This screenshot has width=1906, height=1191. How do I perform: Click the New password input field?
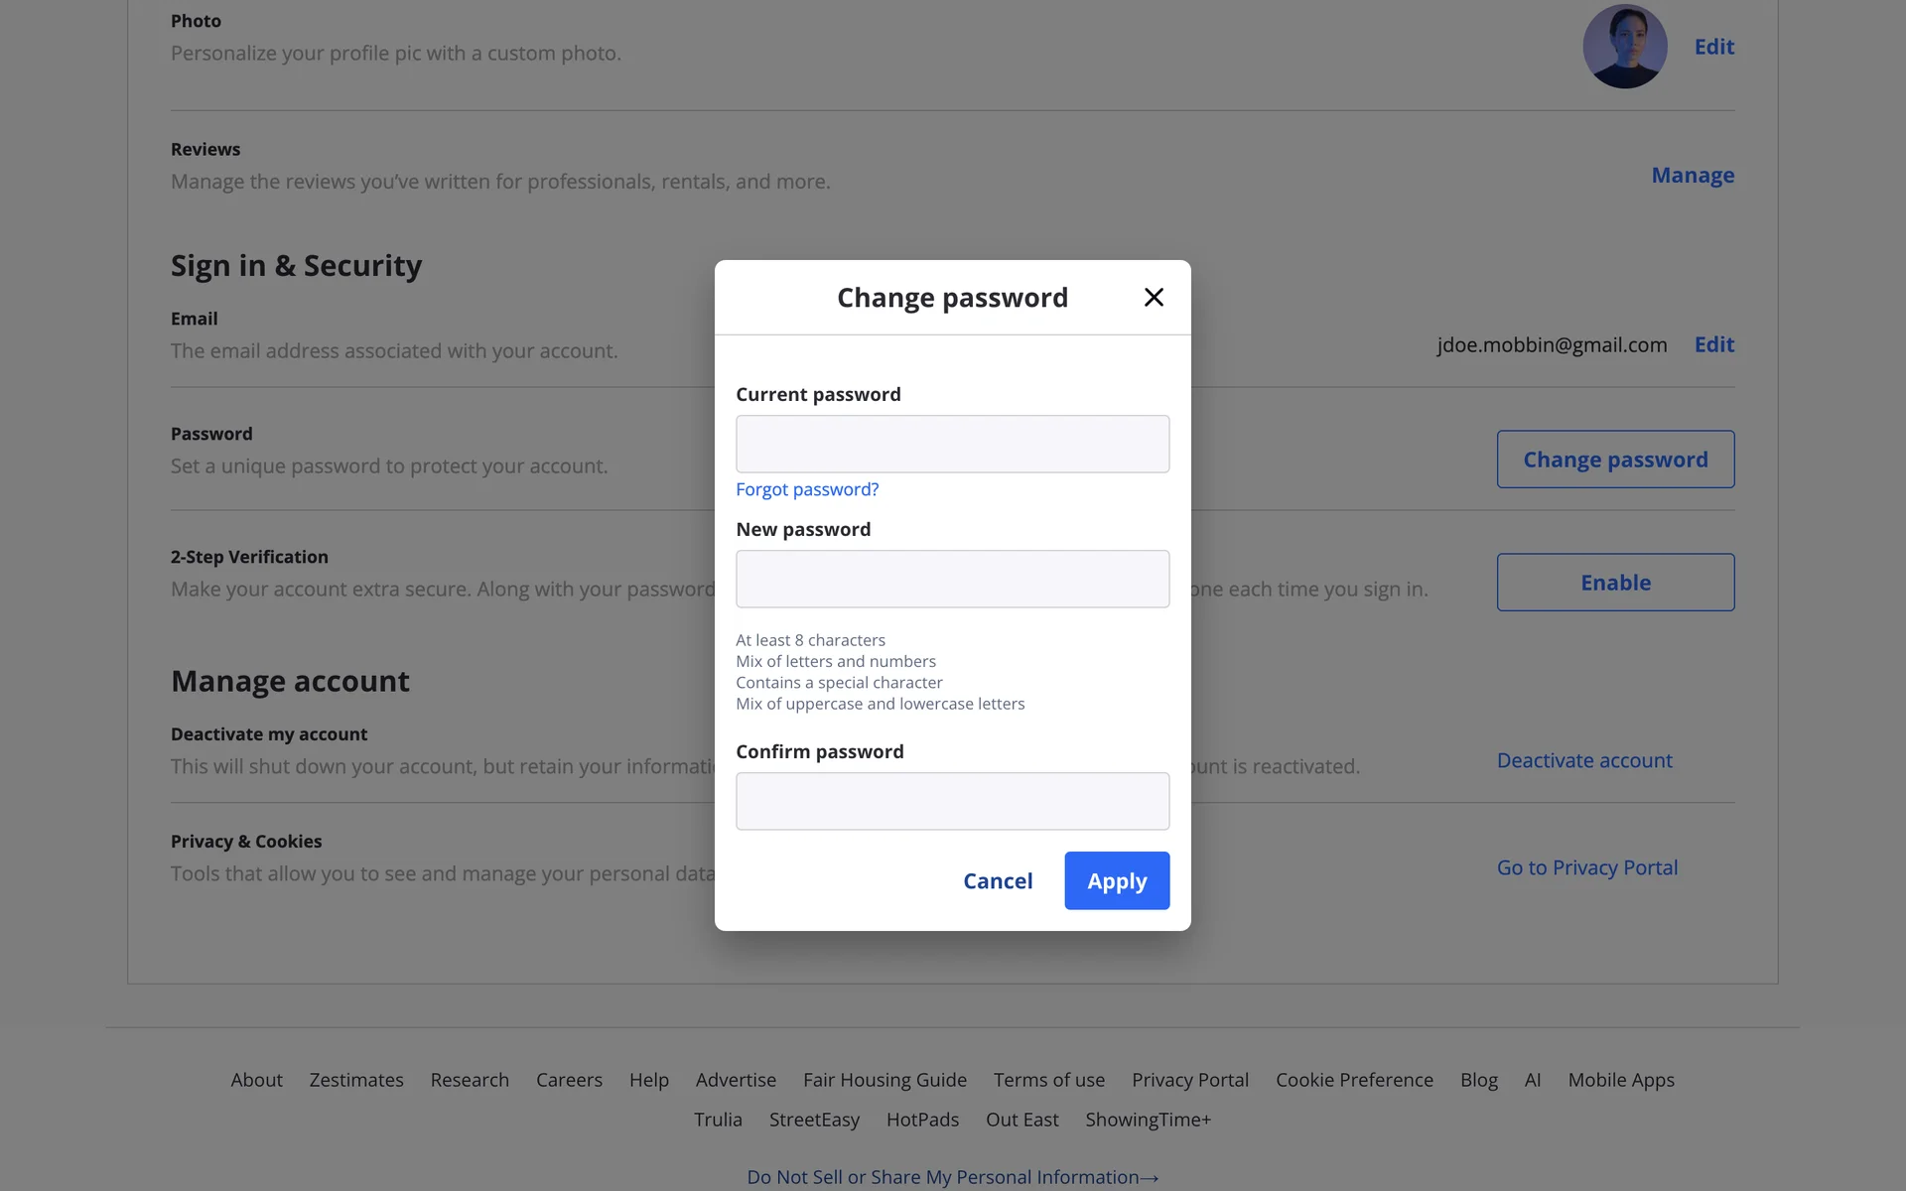[952, 579]
